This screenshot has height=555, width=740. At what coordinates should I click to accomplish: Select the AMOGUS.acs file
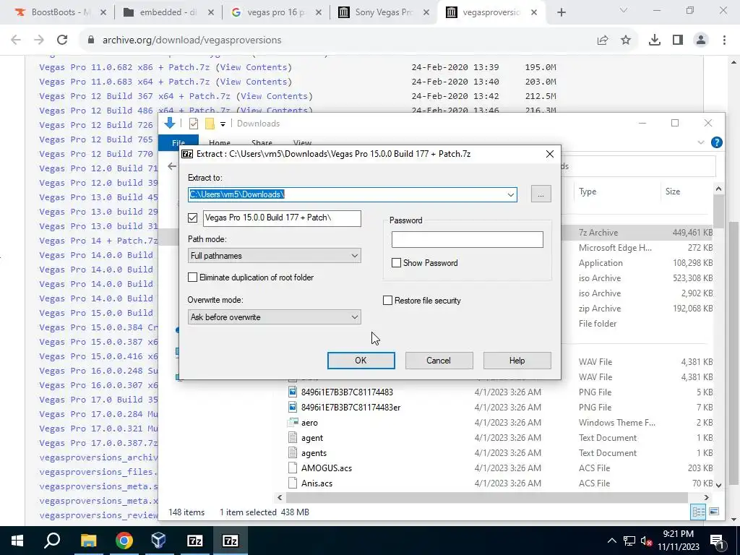(x=327, y=468)
